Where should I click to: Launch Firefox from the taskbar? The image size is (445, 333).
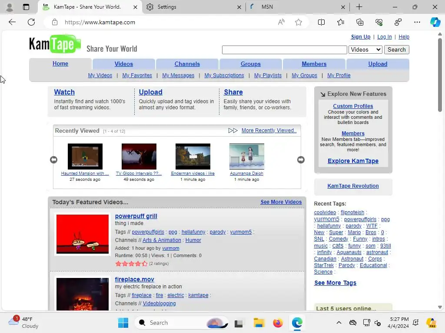point(278,323)
